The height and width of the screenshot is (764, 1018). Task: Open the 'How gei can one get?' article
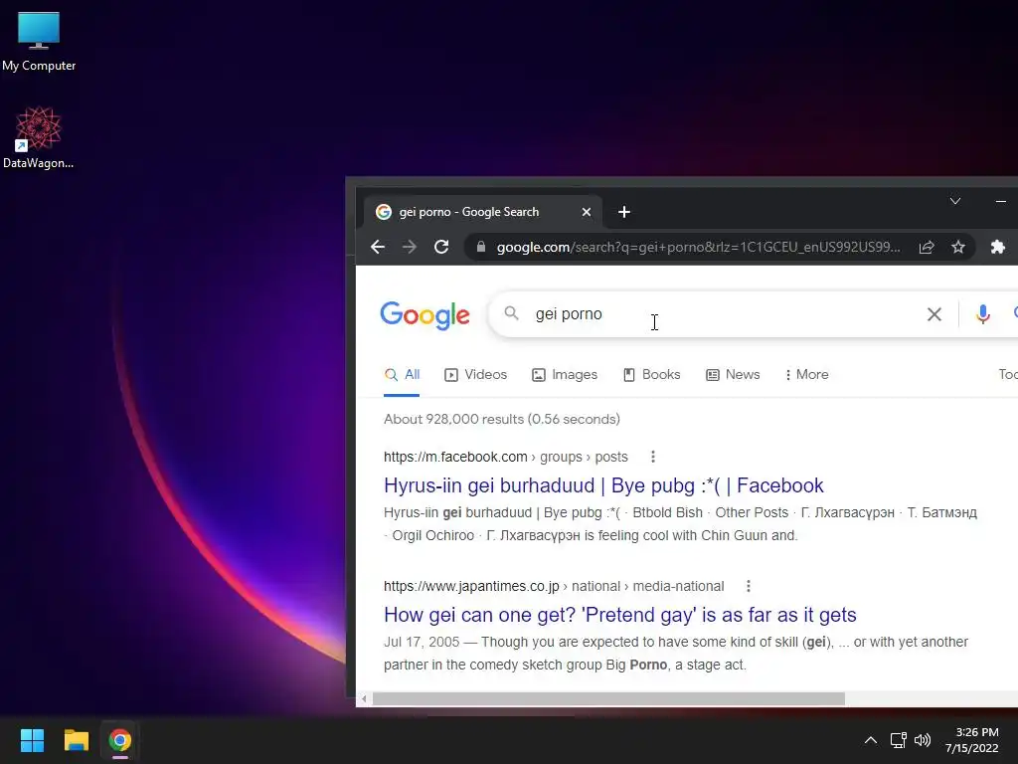(620, 615)
